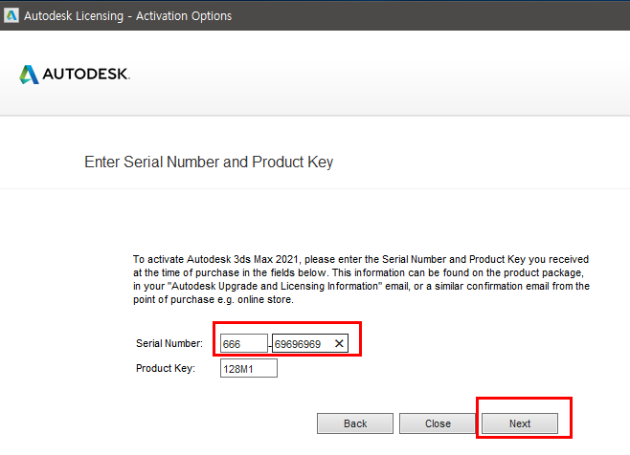Click the AUTODESK wordmark in header

pyautogui.click(x=85, y=74)
